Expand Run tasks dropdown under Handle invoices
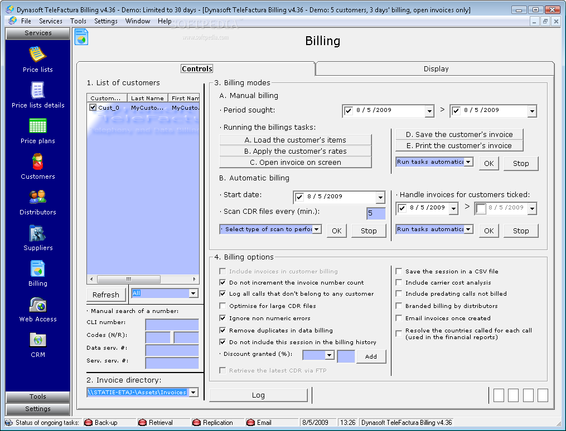The image size is (566, 431). (x=468, y=229)
